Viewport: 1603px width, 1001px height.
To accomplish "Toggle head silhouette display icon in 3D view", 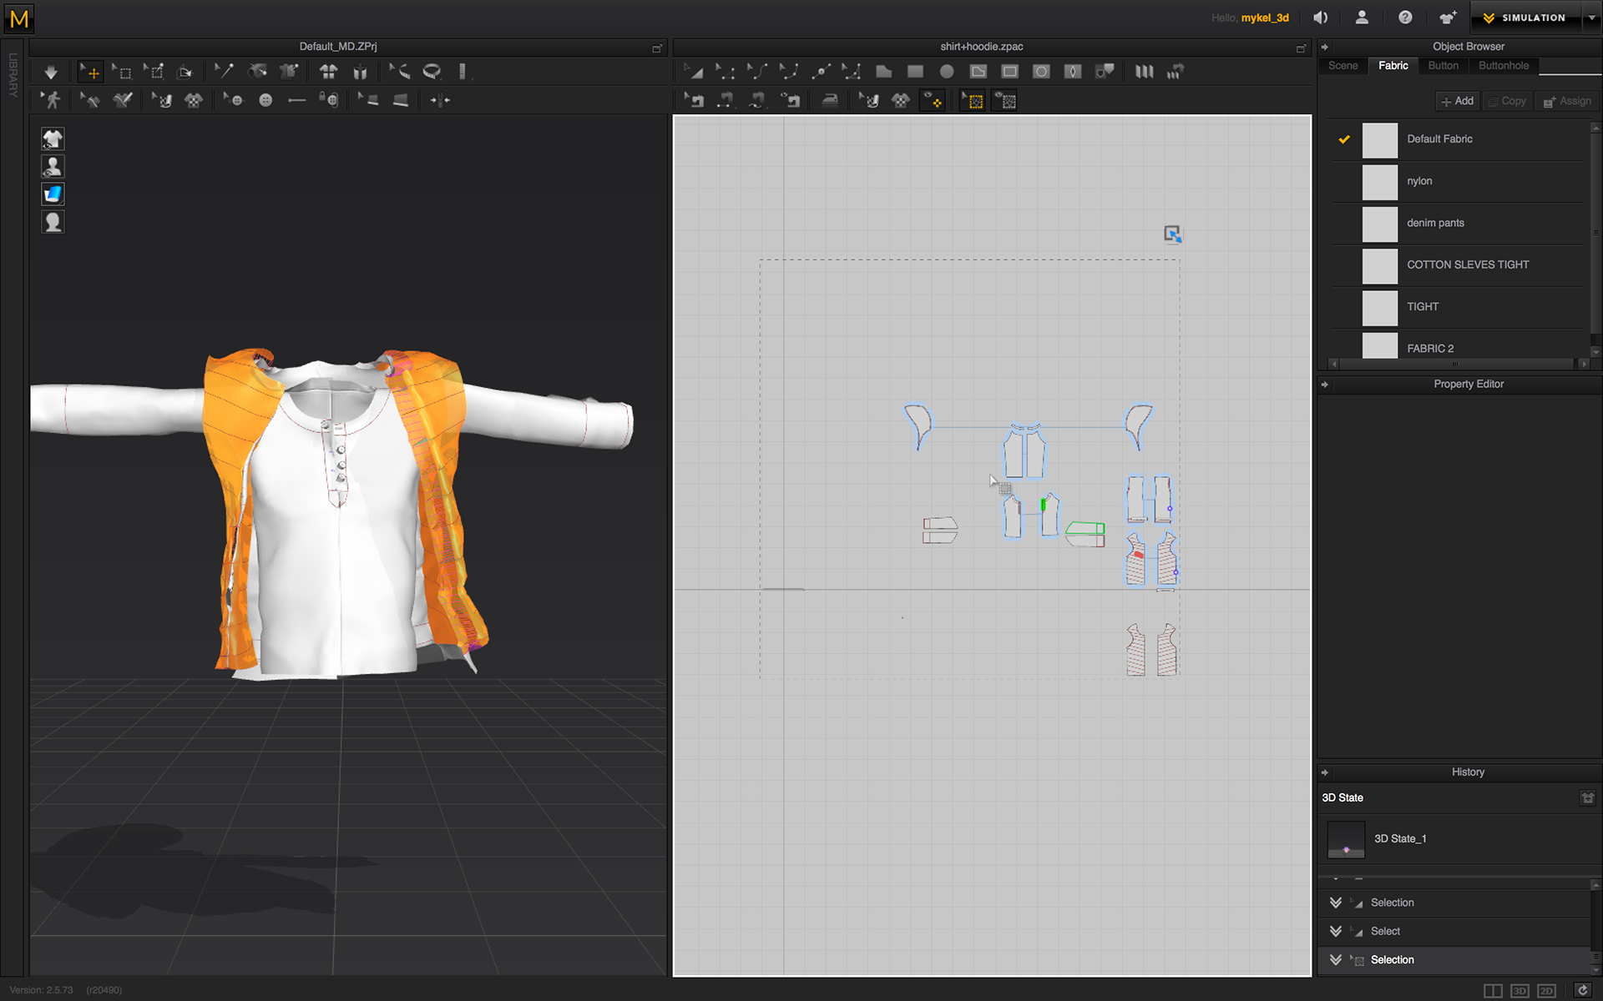I will [53, 222].
